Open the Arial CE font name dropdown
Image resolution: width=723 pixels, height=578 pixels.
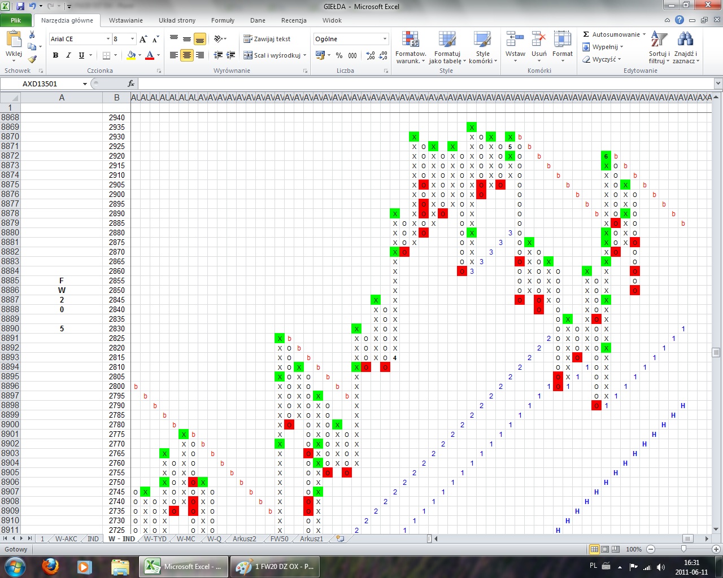click(x=108, y=39)
